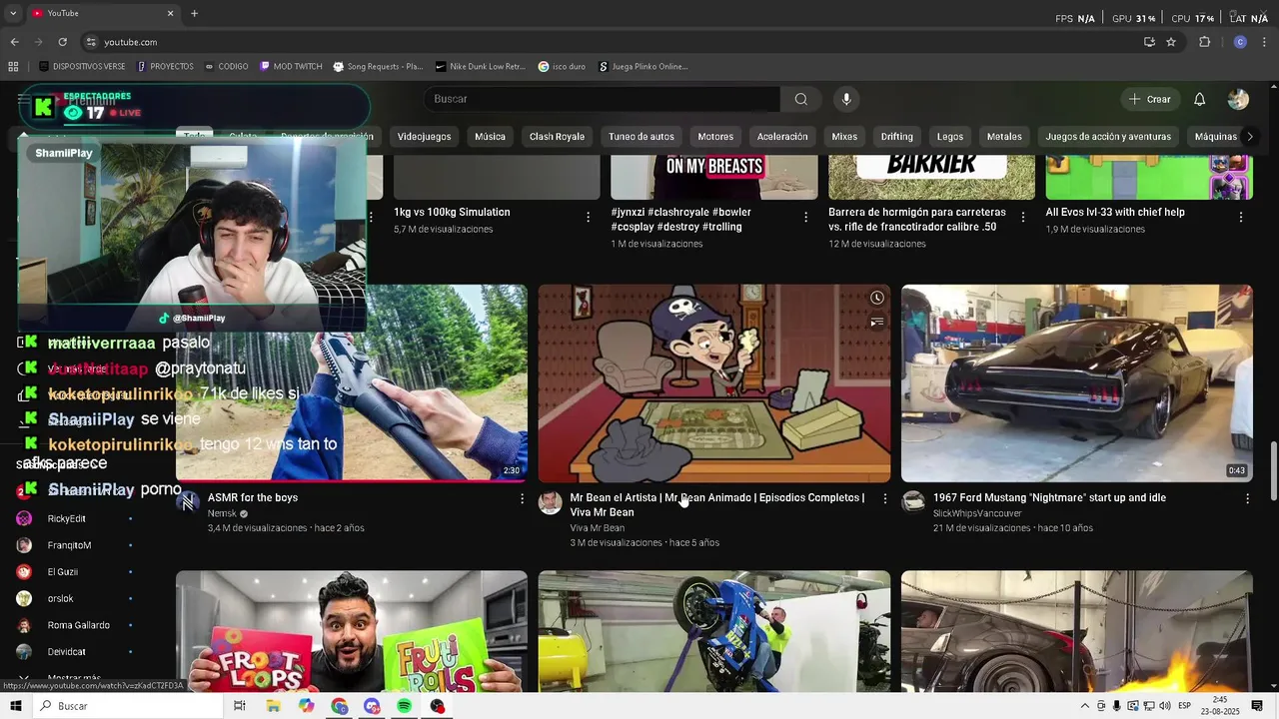Open the Metales category chip
The image size is (1279, 719).
pos(1004,137)
